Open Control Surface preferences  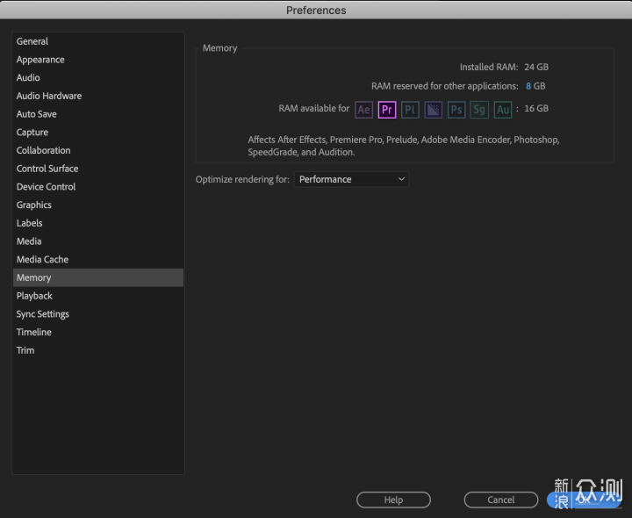tap(98, 168)
